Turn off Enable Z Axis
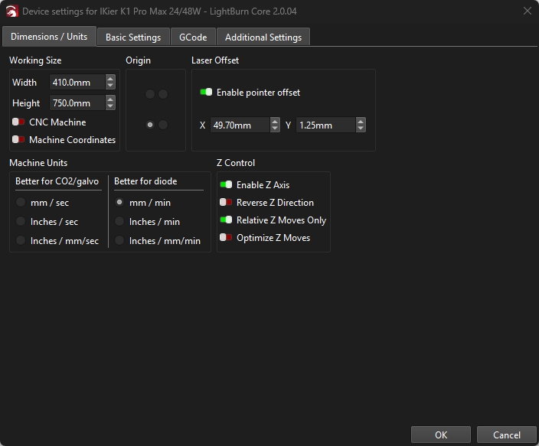539x446 pixels. coord(226,185)
